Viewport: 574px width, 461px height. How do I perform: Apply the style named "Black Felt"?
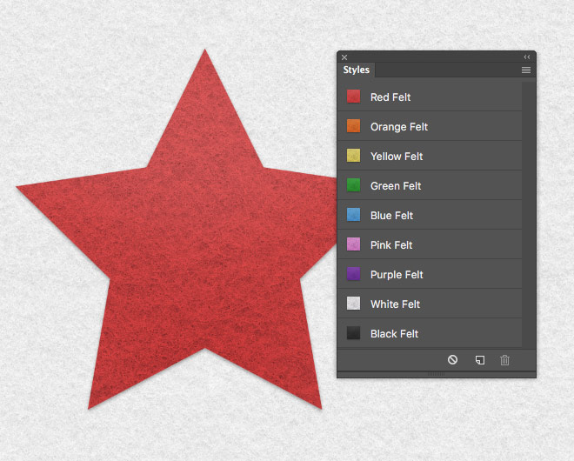point(430,333)
